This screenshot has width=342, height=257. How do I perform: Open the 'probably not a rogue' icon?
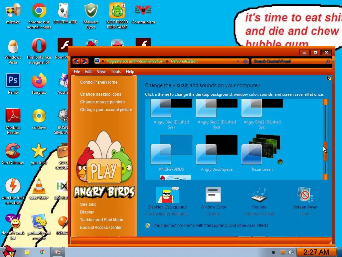point(39,227)
